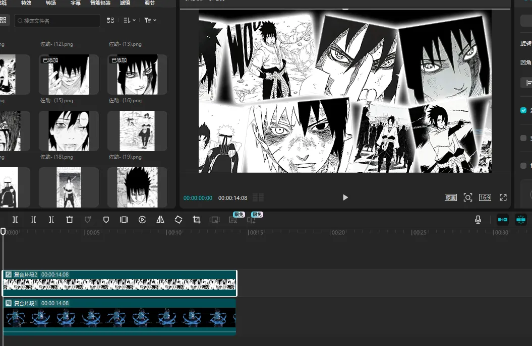Click the 00:05 mark on timeline ruler
Viewport: 532px width, 346px height.
tap(92, 233)
